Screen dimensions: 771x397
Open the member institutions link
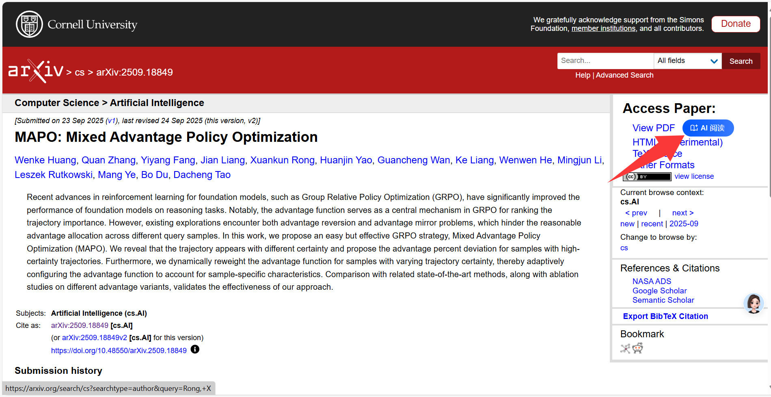click(x=603, y=28)
